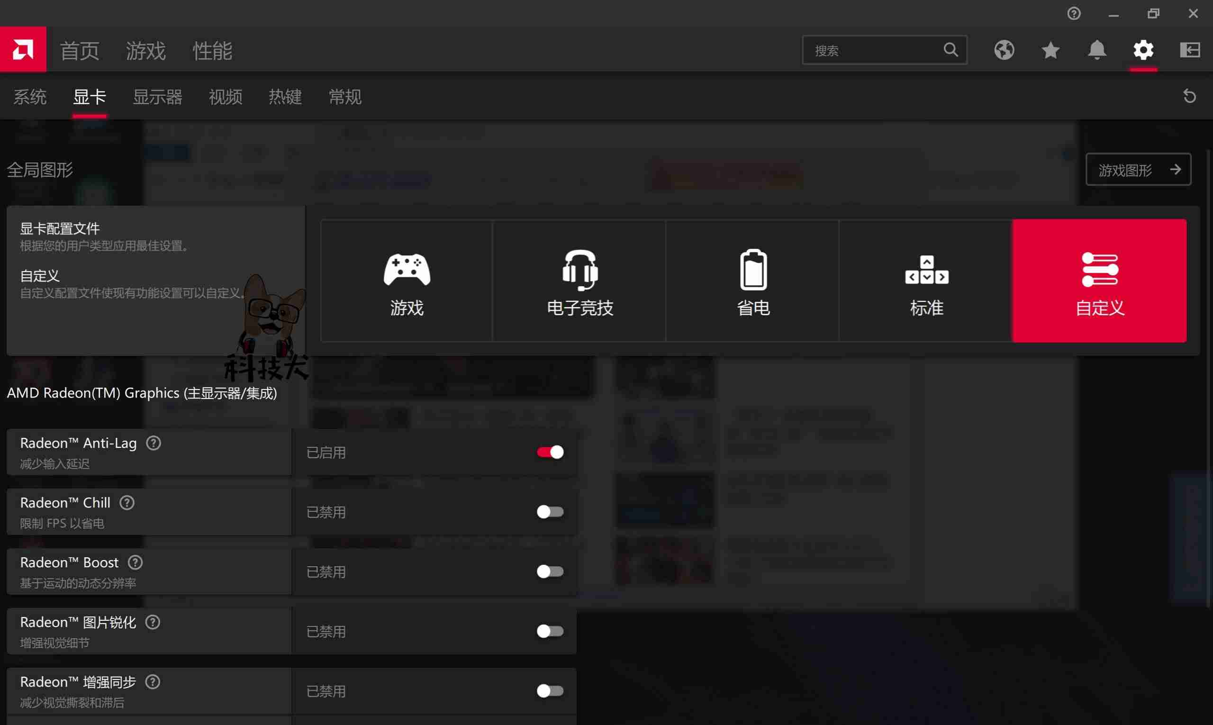Screen dimensions: 1213x725
Task: Open the help question-mark icon in title bar
Action: 1073,13
